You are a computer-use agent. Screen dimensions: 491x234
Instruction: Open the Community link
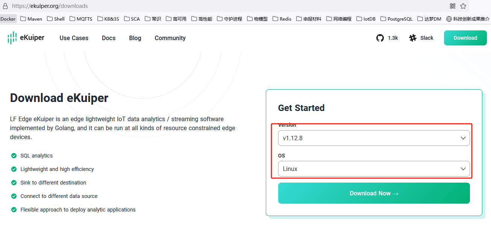click(x=170, y=38)
